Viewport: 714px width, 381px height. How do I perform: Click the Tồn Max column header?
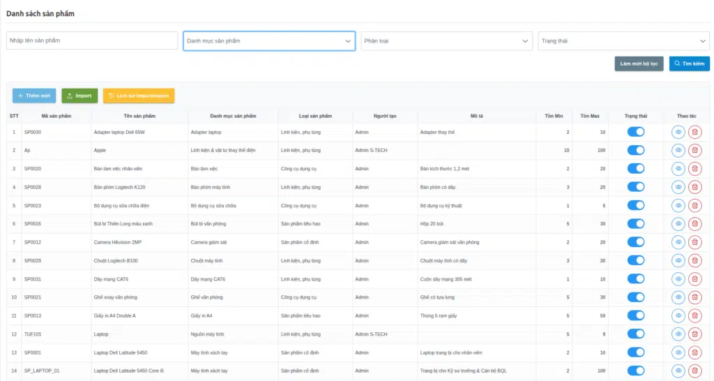click(x=590, y=117)
